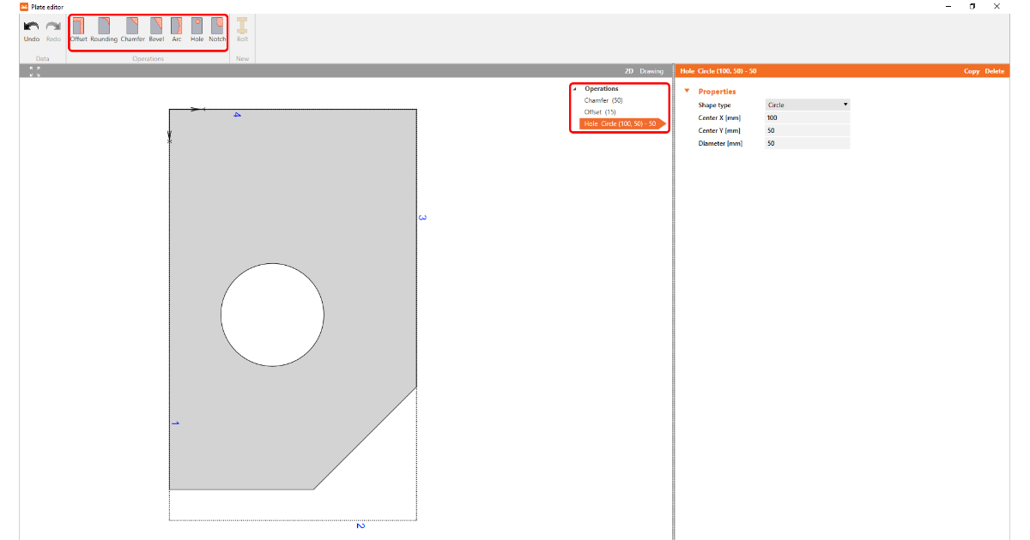
Task: Select the Bevel operation tool
Action: pos(156,27)
